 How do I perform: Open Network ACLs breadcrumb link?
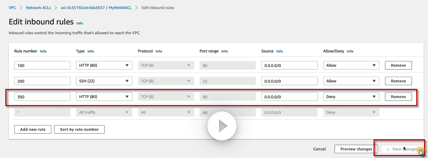pos(38,8)
